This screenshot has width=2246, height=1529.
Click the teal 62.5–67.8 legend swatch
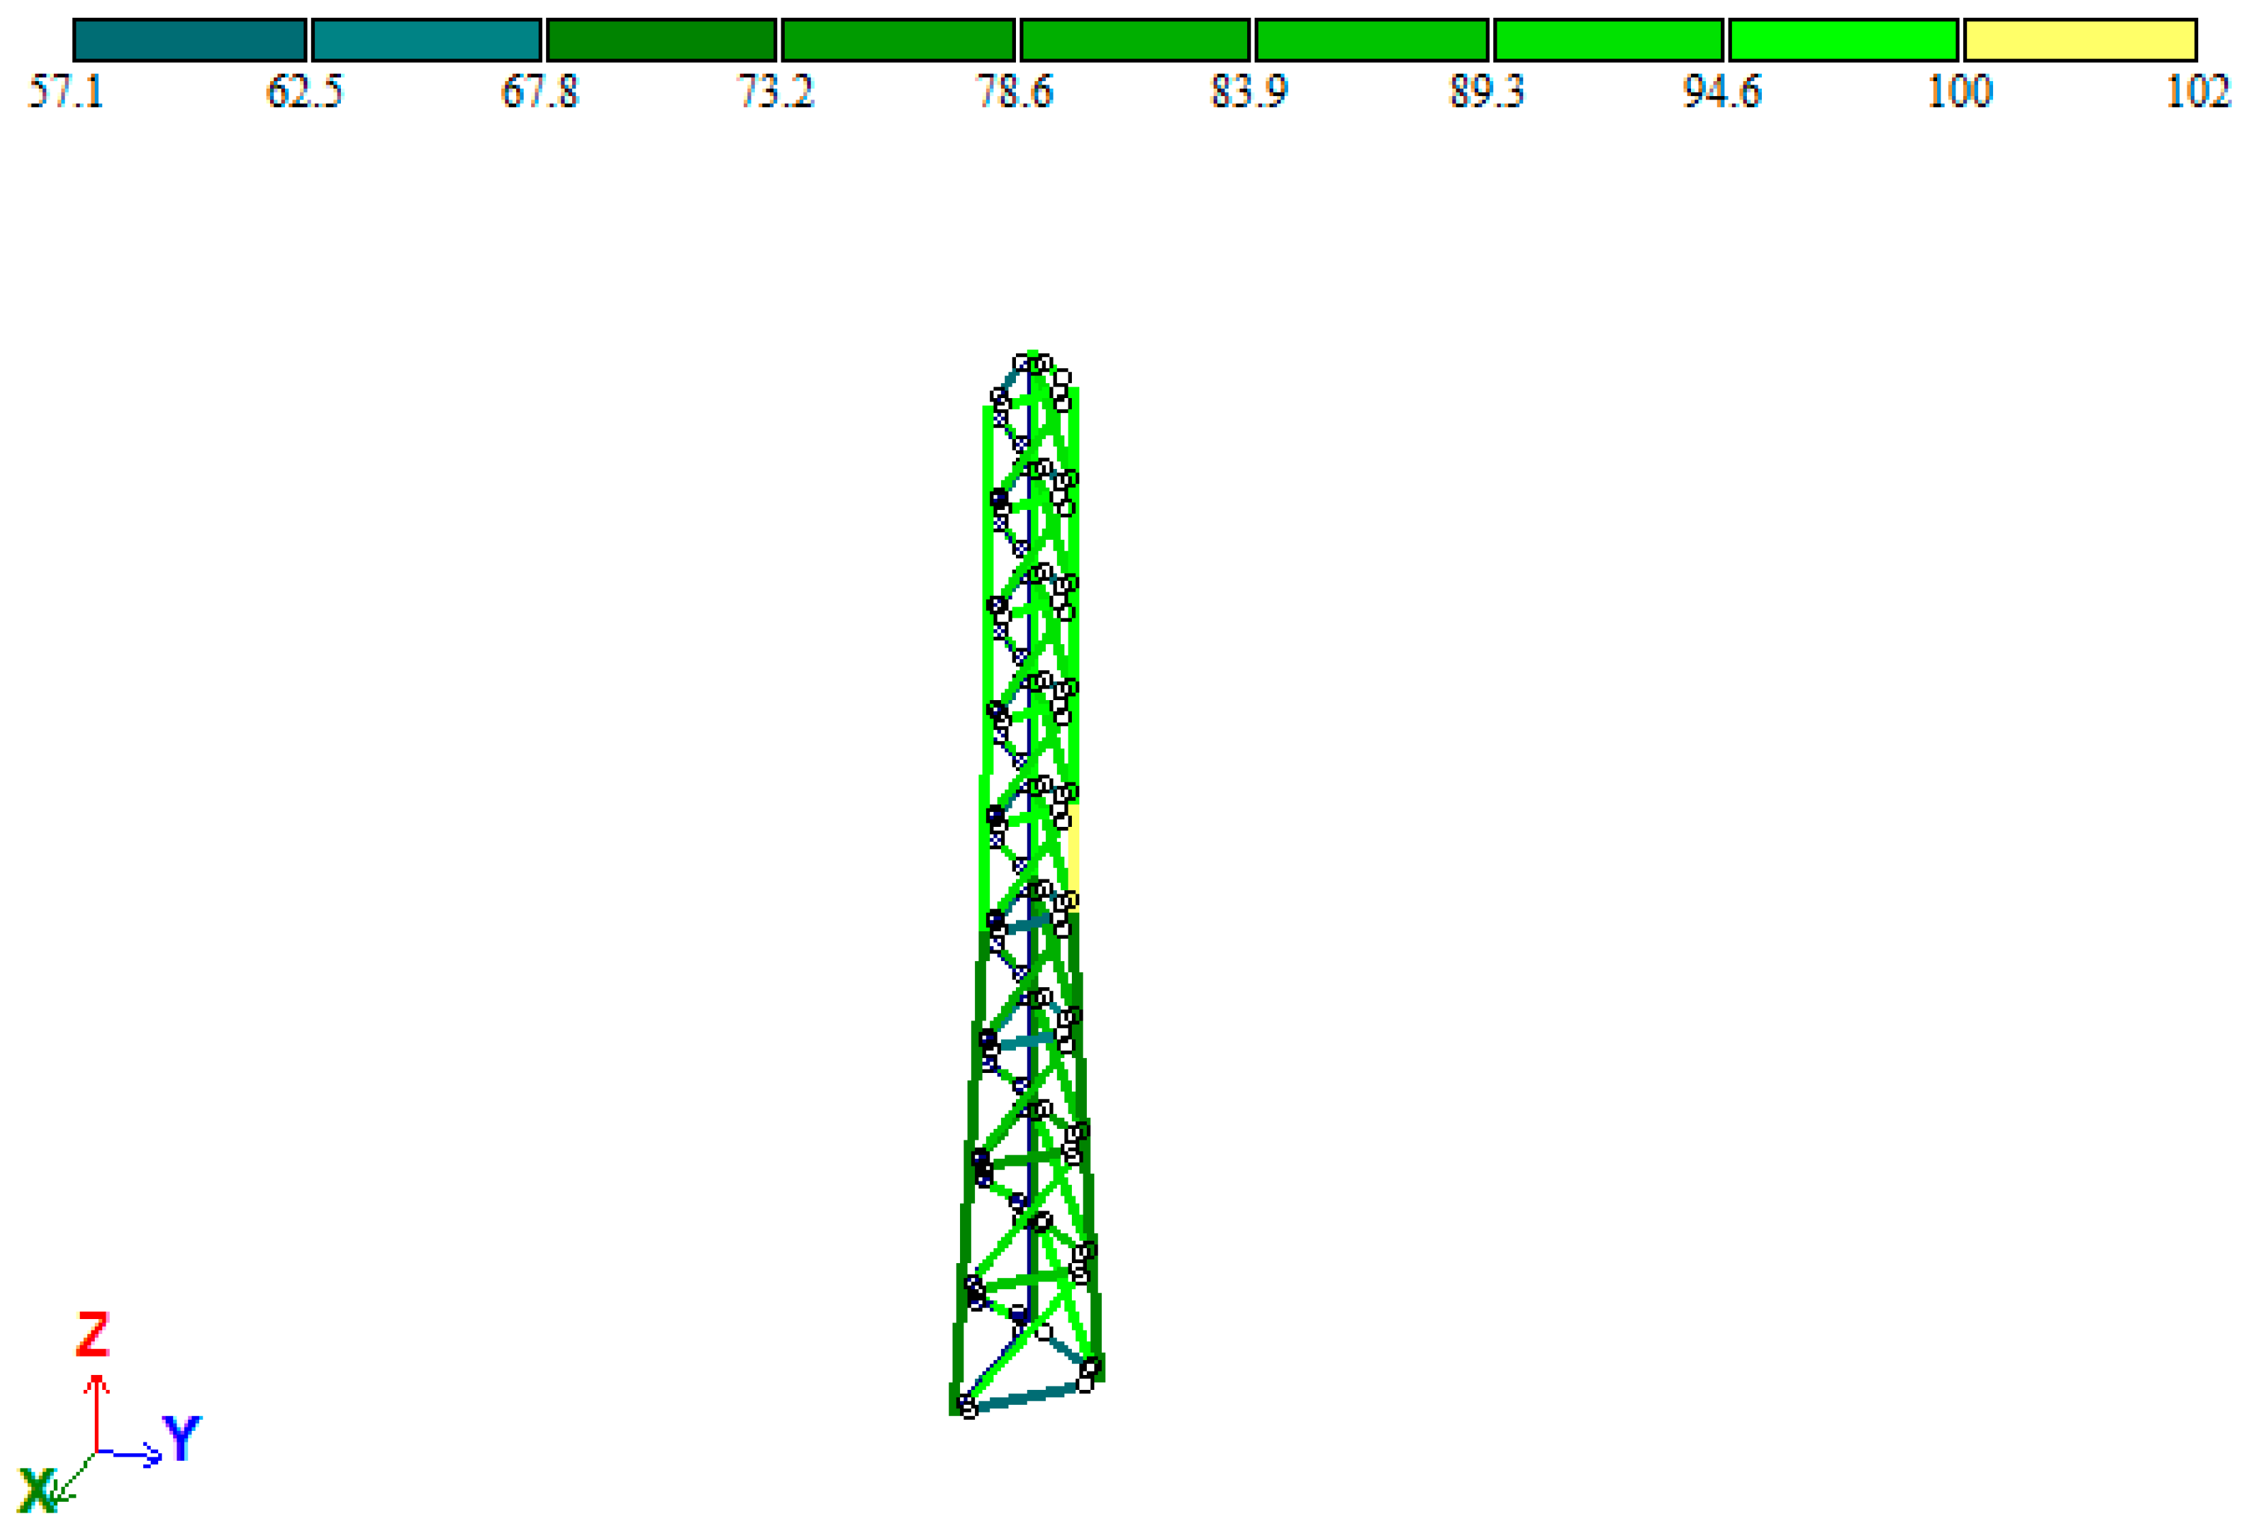426,40
